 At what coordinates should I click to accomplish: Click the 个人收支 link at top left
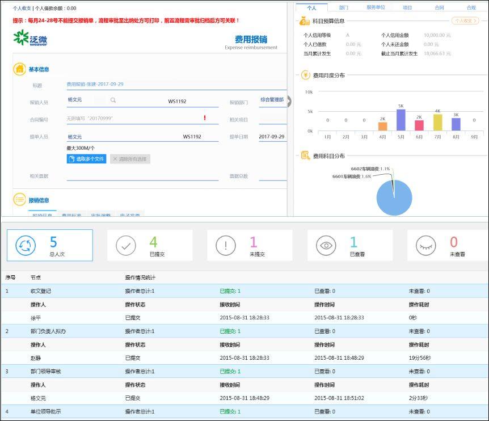[22, 9]
